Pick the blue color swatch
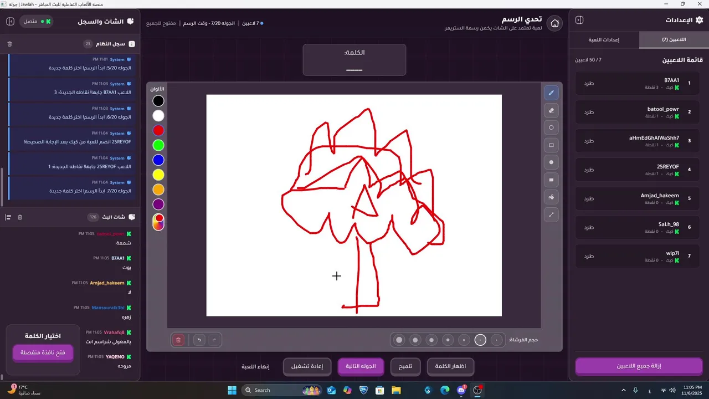Viewport: 709px width, 399px height. (x=158, y=160)
